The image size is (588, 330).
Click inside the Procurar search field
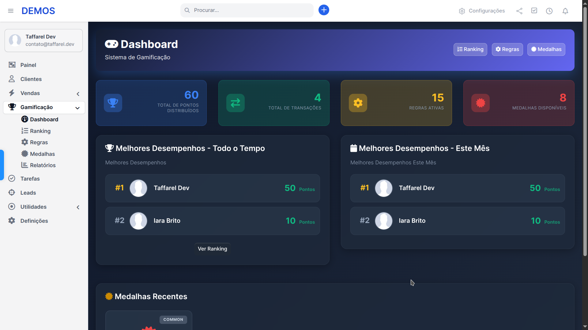pos(247,10)
